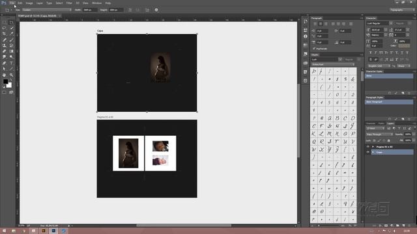This screenshot has height=234, width=417.
Task: Select the Eraser tool
Action: (x=5, y=51)
